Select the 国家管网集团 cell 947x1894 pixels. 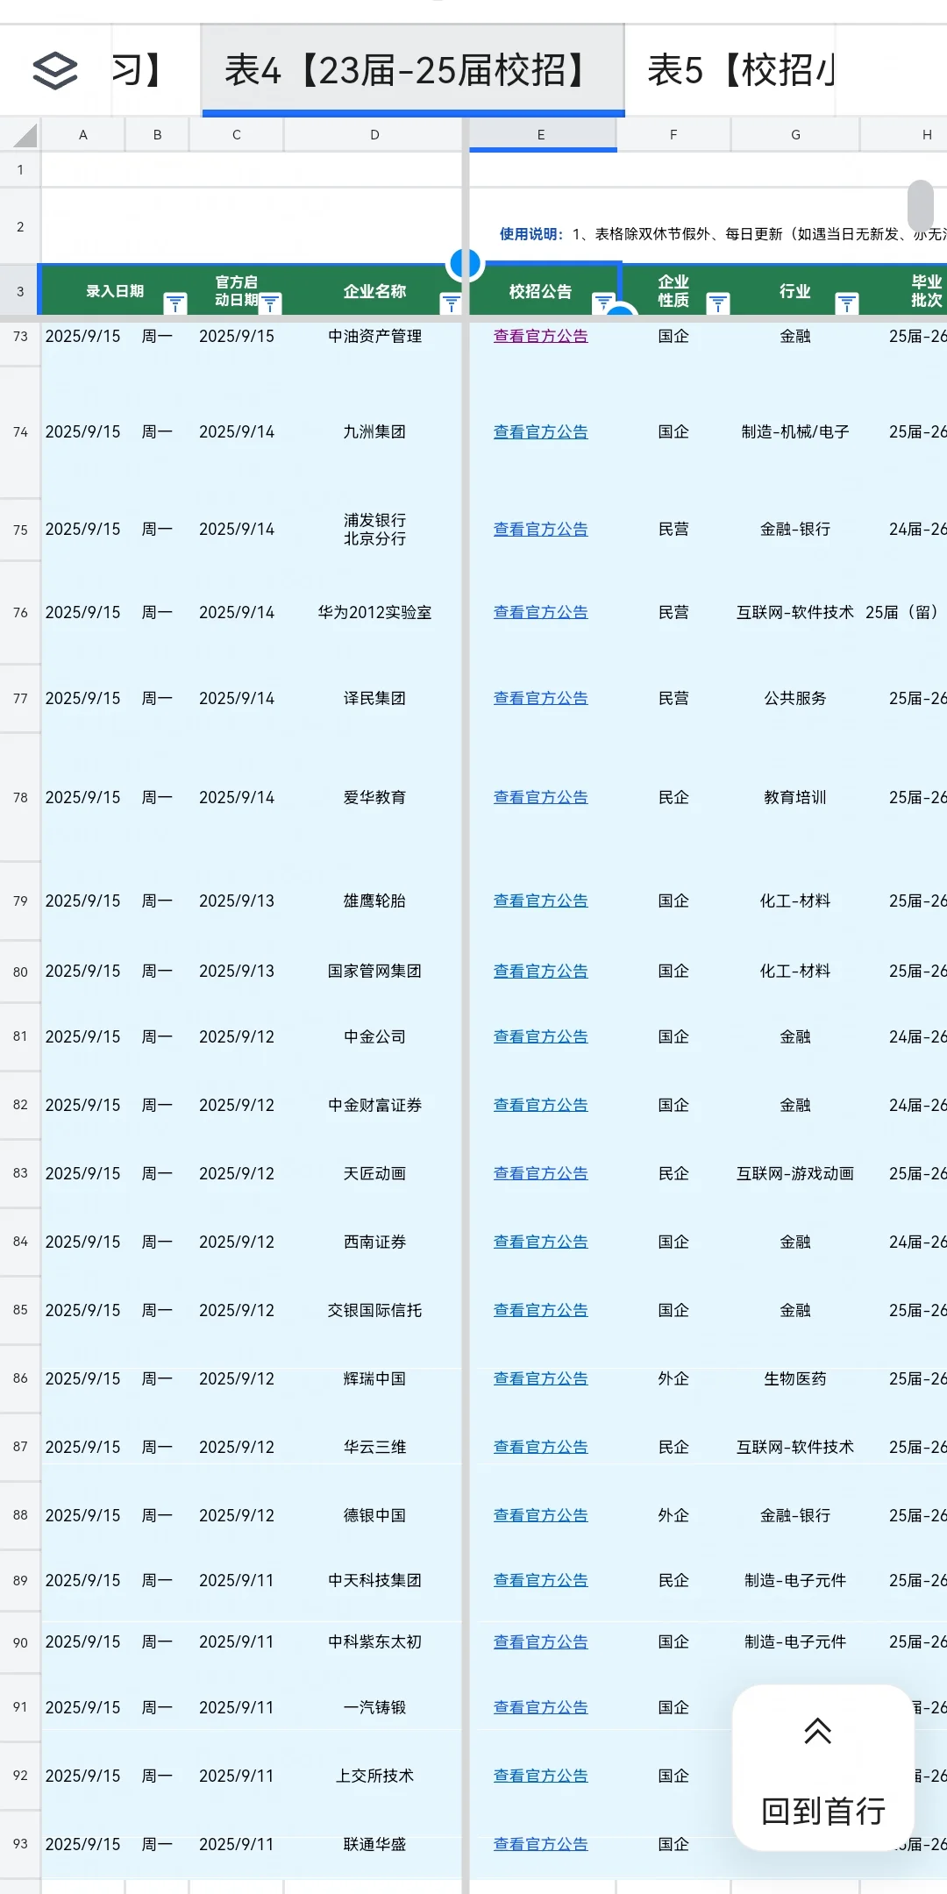[374, 972]
